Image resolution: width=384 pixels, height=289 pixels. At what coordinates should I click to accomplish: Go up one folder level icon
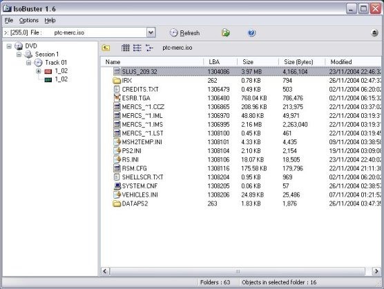coord(106,48)
